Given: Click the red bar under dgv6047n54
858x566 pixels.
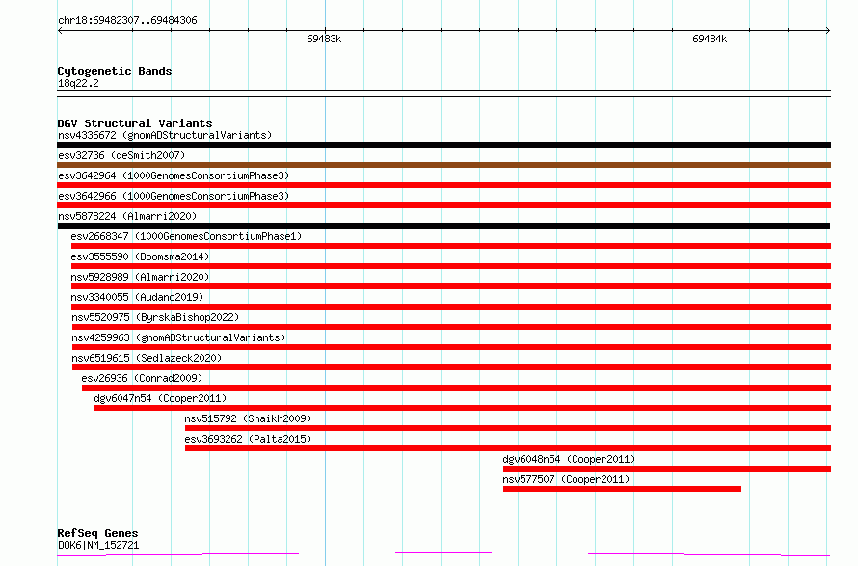Looking at the screenshot, I should coord(463,409).
